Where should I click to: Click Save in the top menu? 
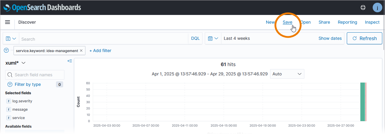tap(287, 22)
